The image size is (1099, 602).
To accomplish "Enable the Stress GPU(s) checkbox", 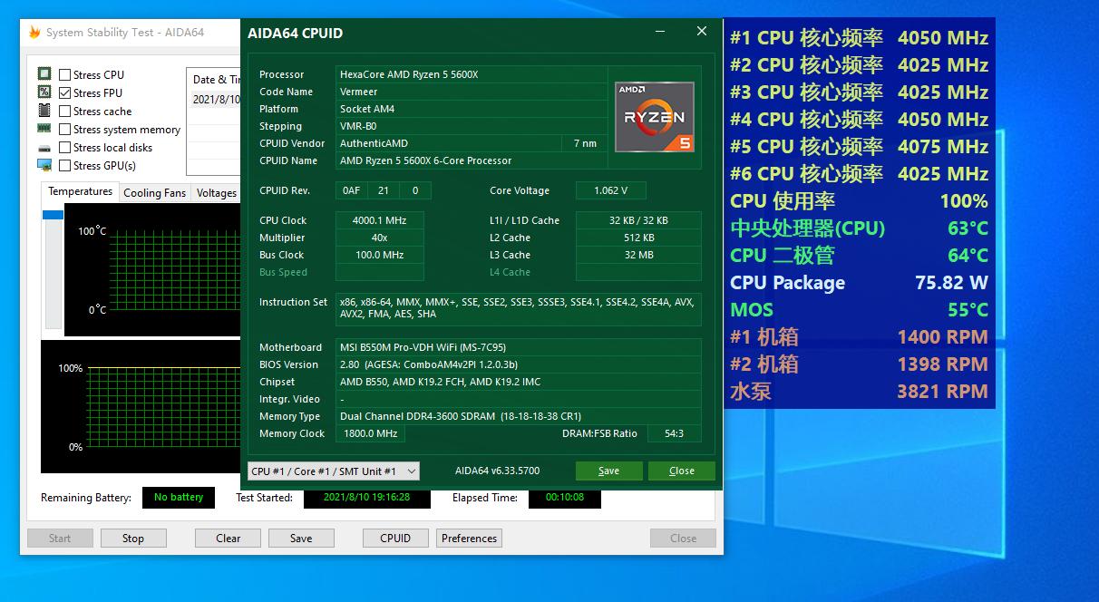I will [65, 165].
